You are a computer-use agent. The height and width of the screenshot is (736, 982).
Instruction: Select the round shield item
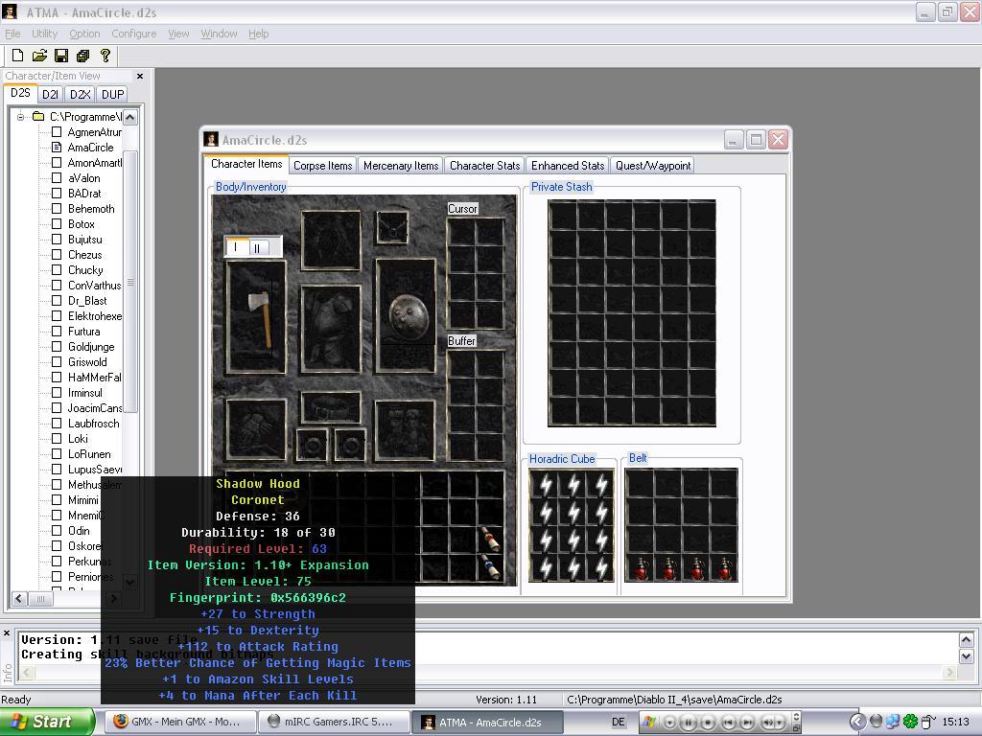click(409, 316)
